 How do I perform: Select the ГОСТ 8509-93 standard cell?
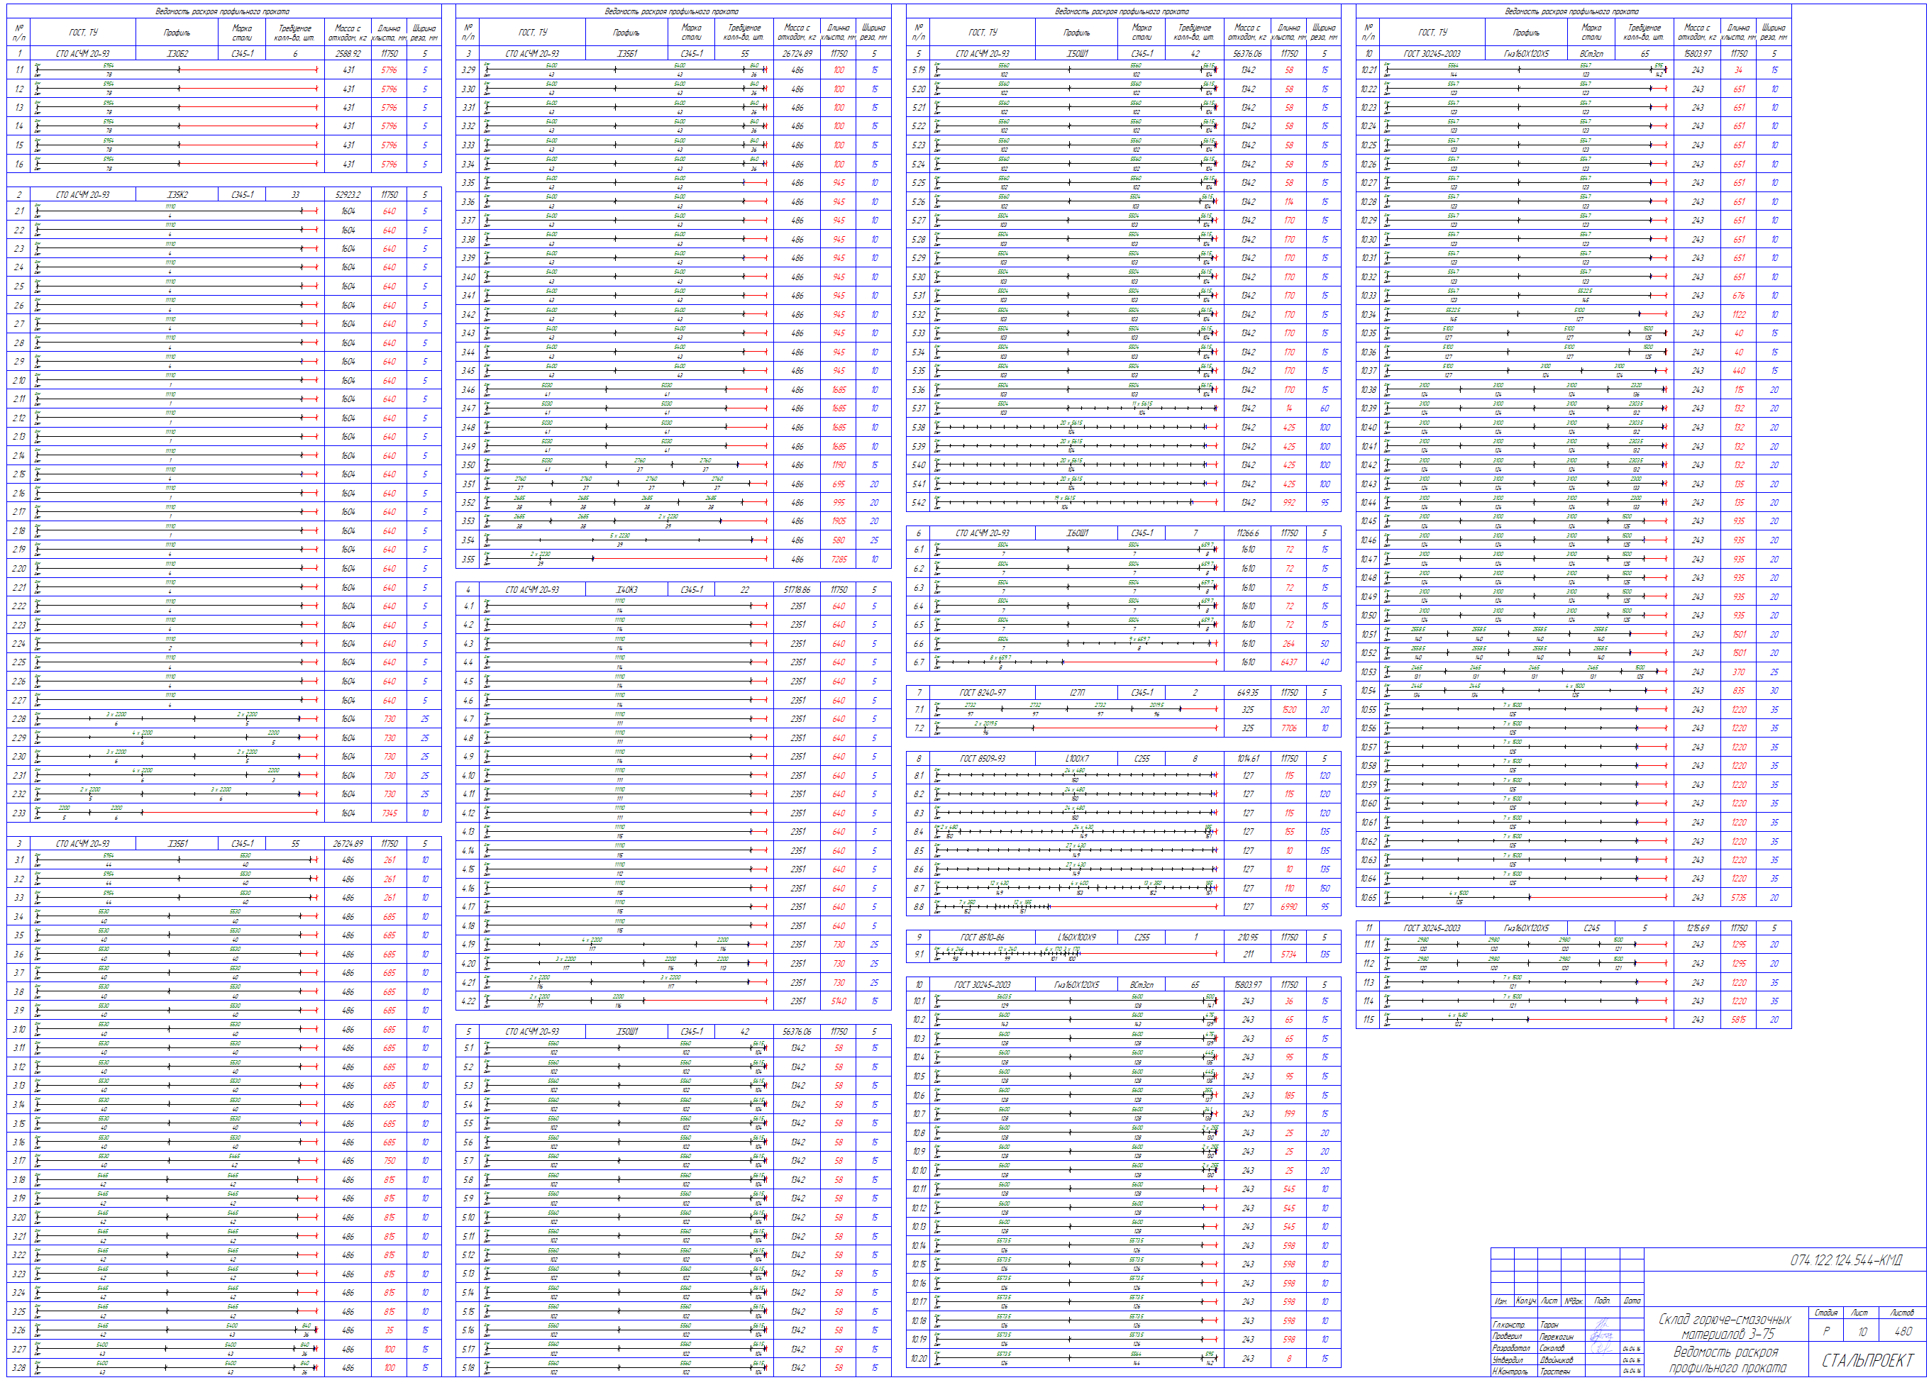(x=983, y=758)
